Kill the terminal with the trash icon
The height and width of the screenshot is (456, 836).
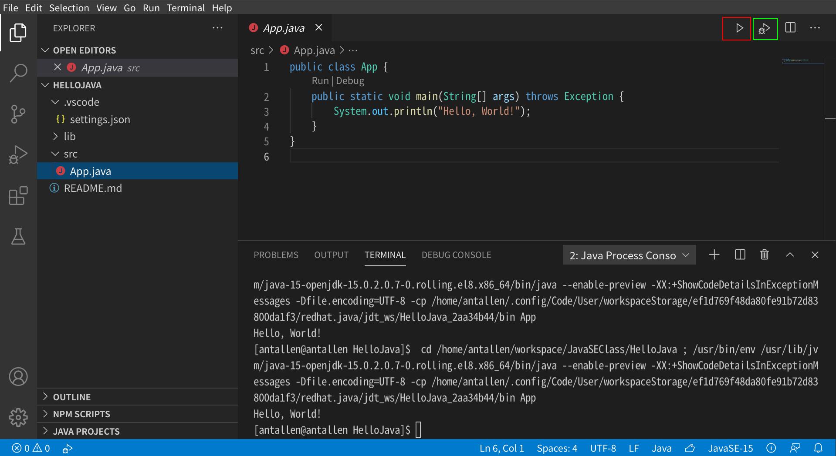point(764,255)
